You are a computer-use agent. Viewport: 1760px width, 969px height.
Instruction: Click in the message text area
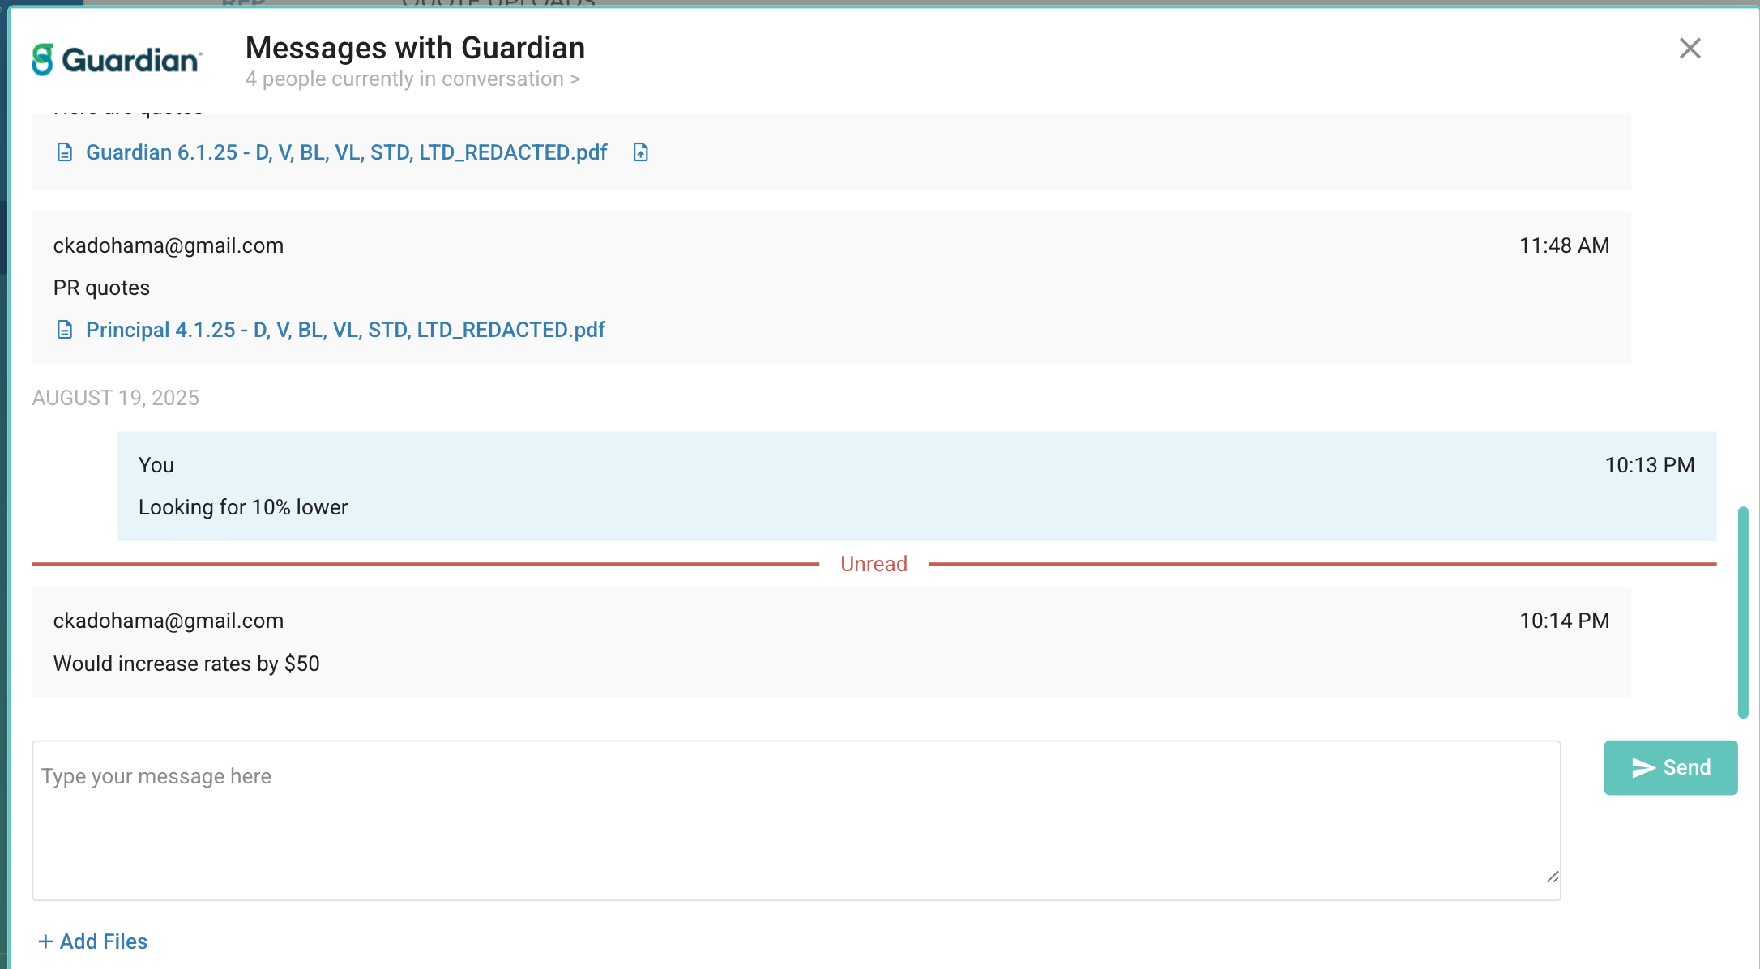[x=796, y=820]
